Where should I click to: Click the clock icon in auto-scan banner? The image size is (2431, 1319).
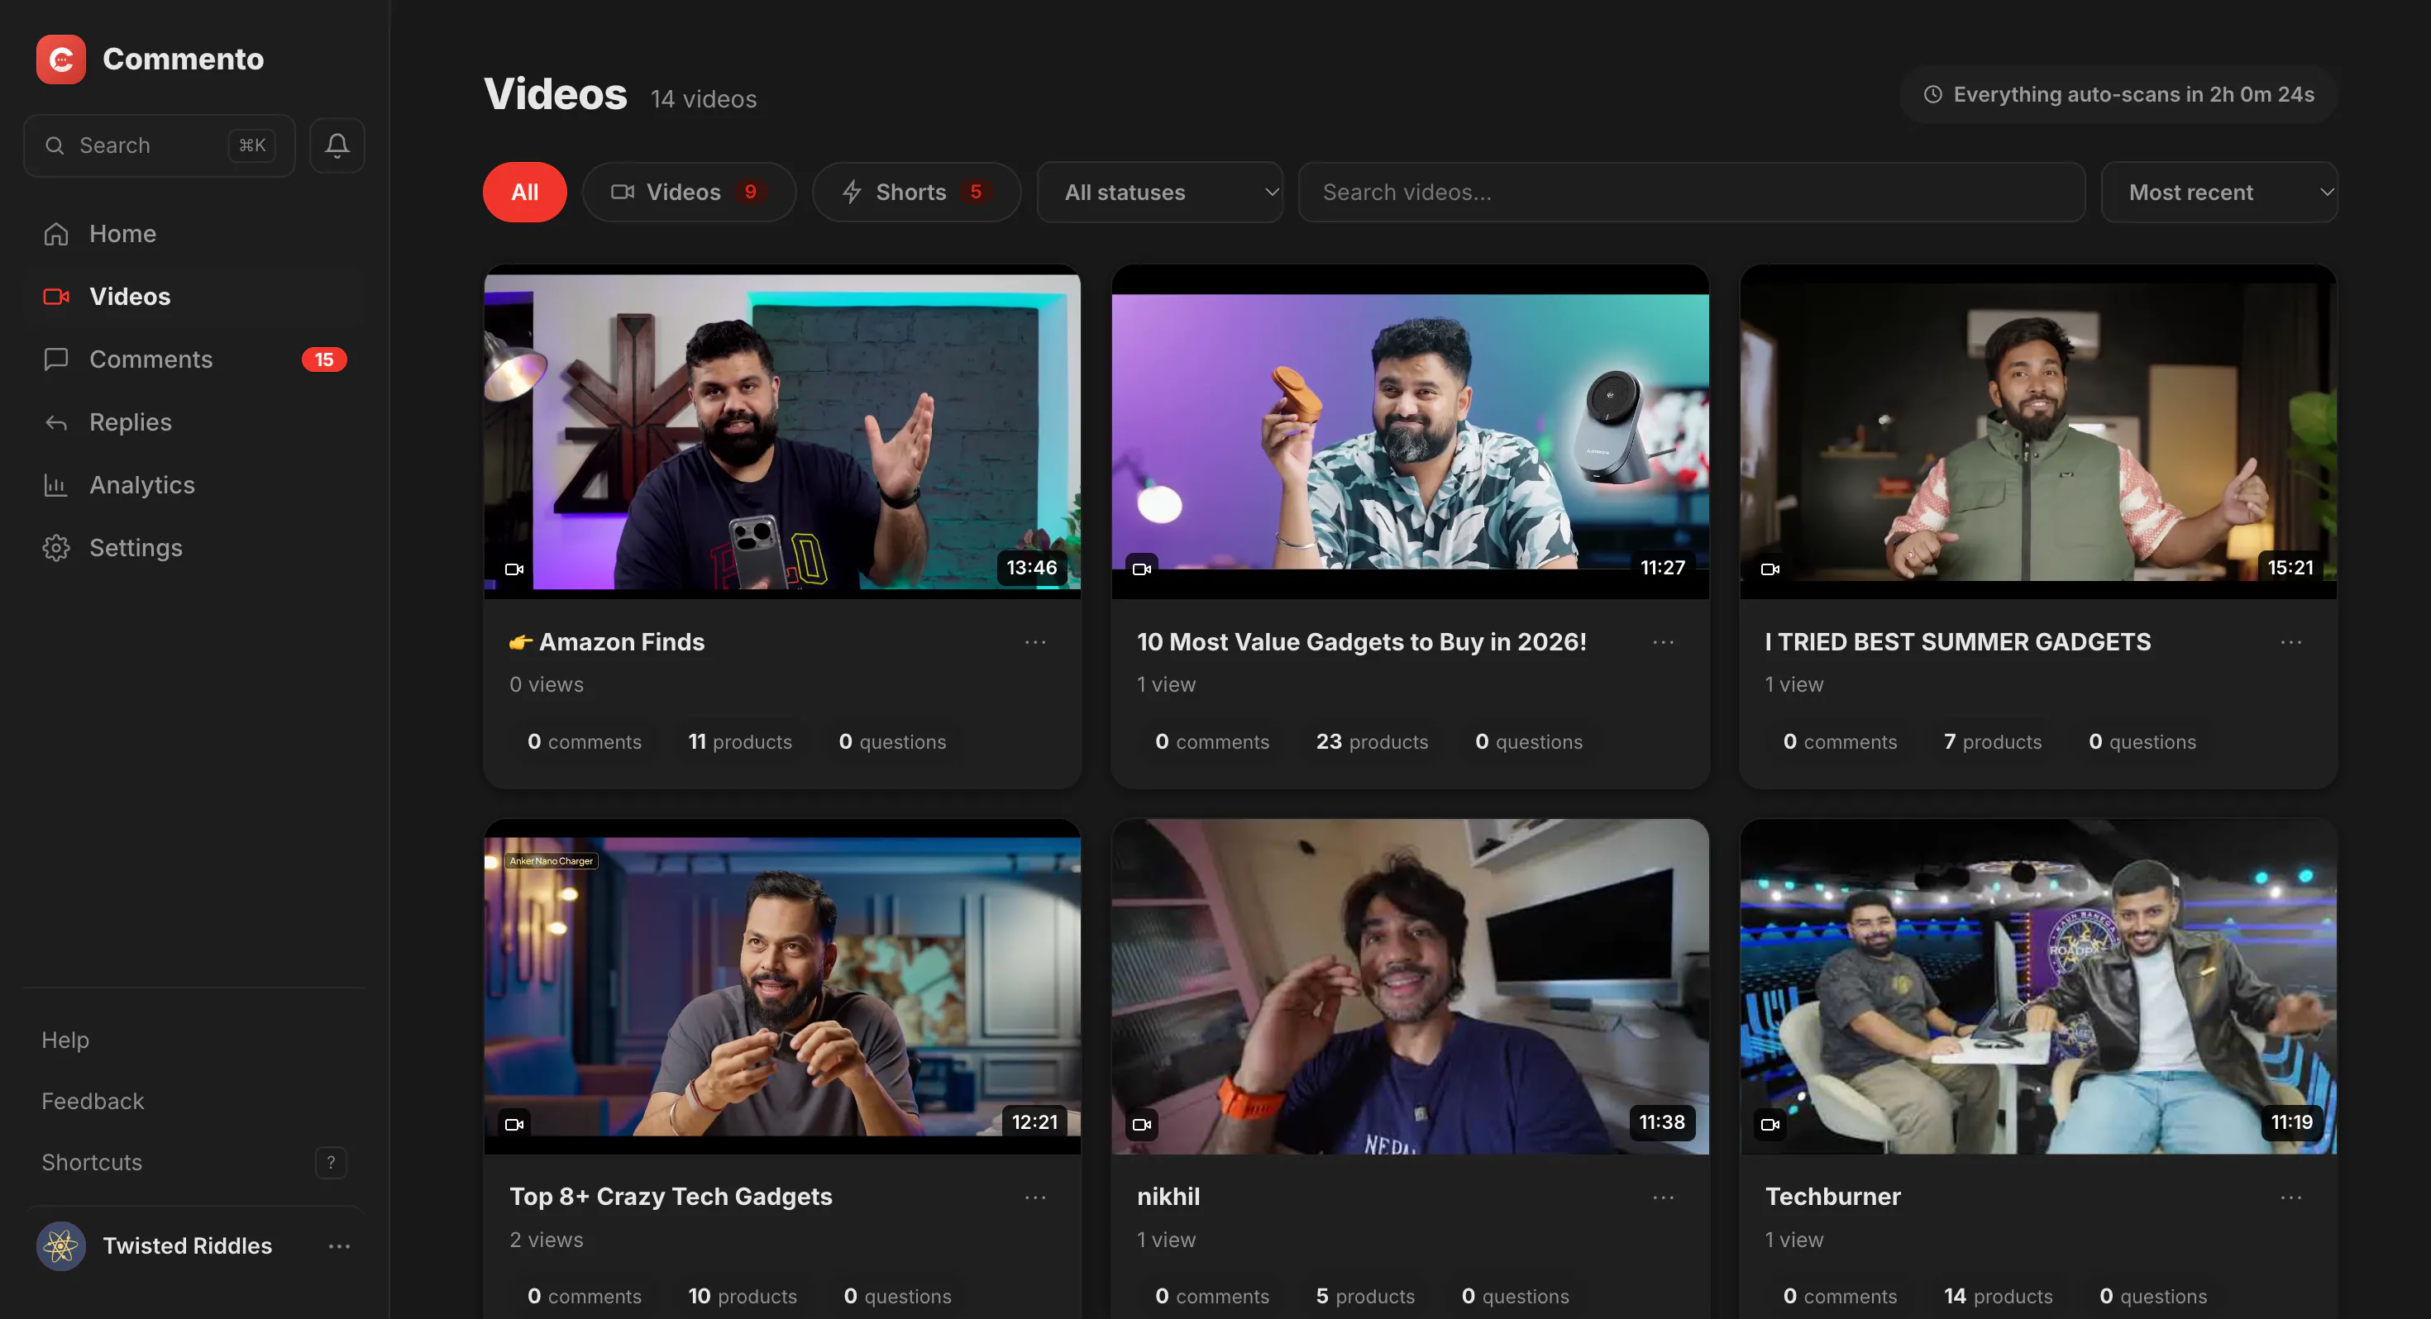click(x=1932, y=94)
